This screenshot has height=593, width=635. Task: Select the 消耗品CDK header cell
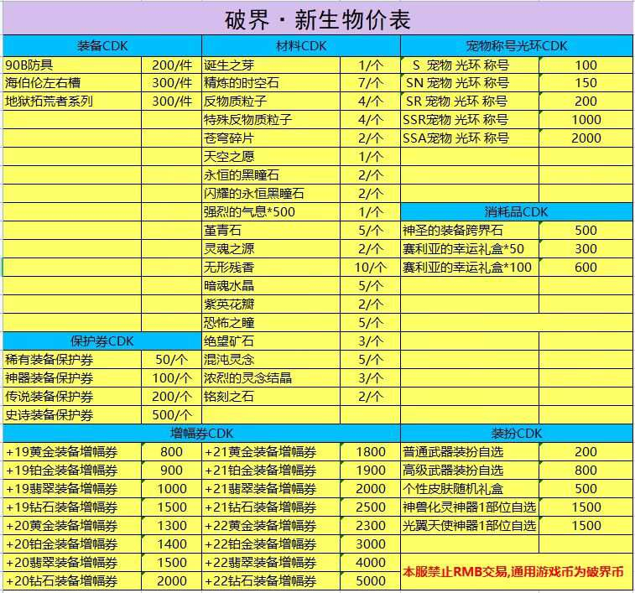(x=517, y=212)
